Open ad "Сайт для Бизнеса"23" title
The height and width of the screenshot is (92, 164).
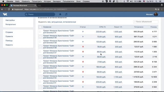tap(59, 72)
